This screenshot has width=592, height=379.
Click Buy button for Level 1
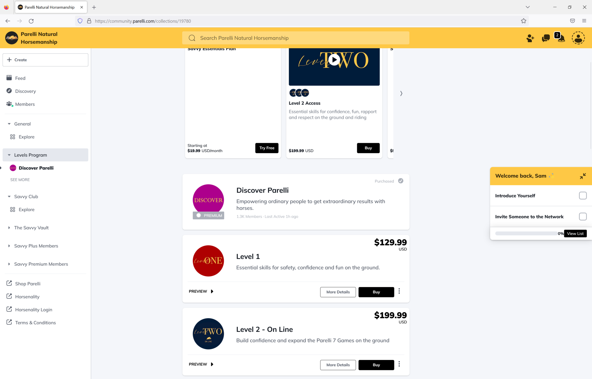click(x=376, y=292)
